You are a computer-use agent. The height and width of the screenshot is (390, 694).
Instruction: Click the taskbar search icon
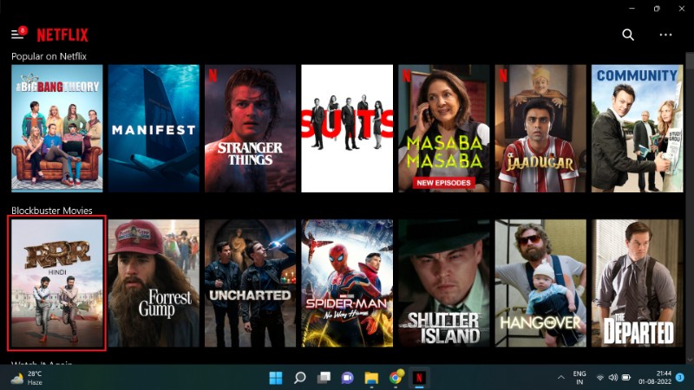(300, 378)
